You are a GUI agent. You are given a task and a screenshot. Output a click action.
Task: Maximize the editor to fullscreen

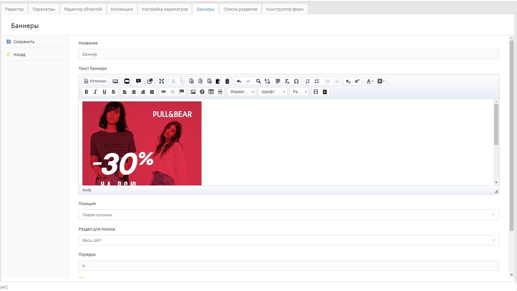162,81
